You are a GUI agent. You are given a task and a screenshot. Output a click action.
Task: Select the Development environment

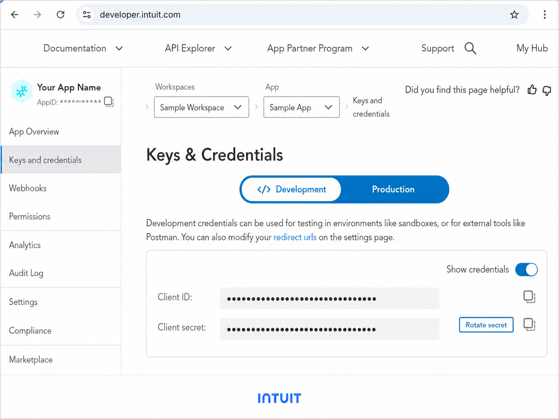[x=291, y=189]
